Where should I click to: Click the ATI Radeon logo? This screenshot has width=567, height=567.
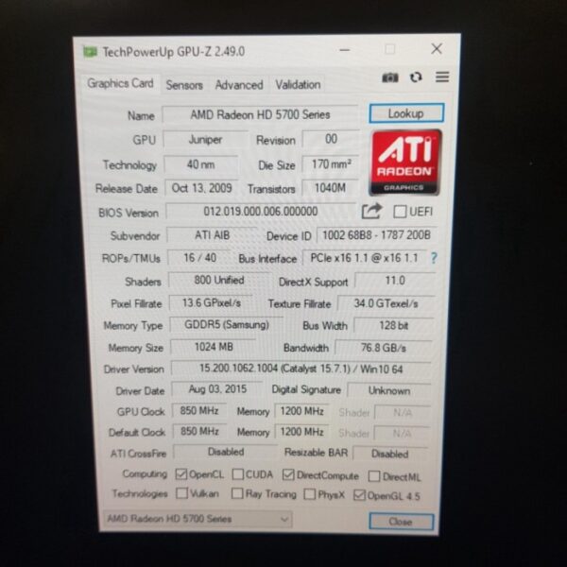tap(405, 163)
